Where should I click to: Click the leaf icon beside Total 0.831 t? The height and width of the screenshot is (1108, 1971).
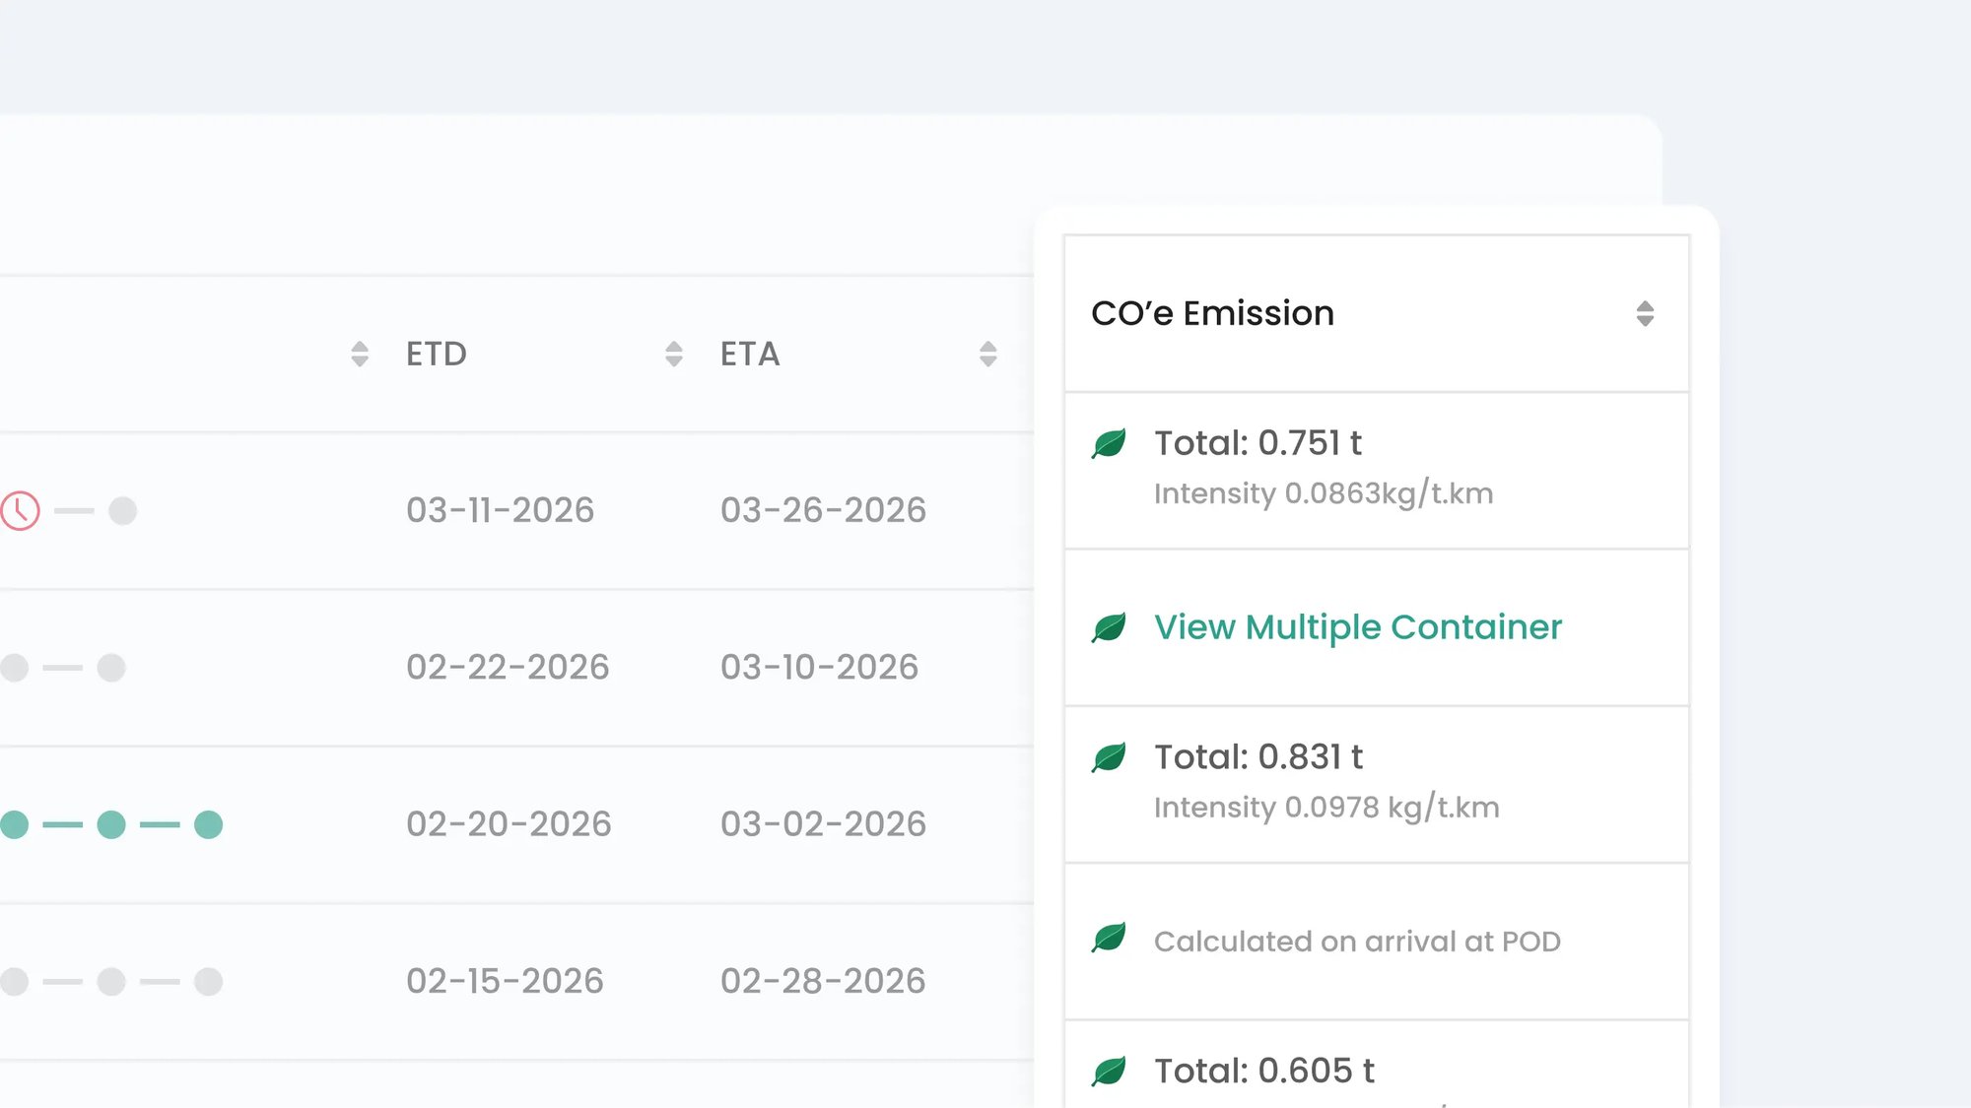[1110, 757]
